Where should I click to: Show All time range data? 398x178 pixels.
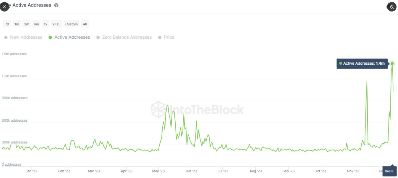click(85, 24)
